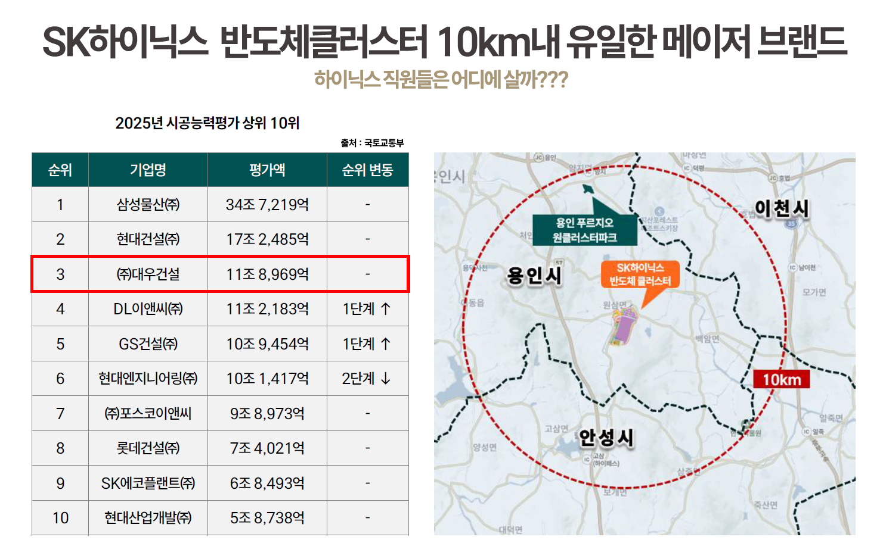Select the orange SK하이닉스 반도체 클러스터 callout

[x=640, y=274]
